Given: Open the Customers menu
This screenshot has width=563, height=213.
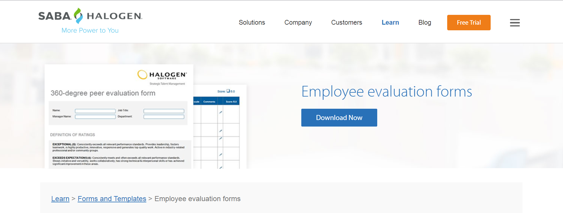Looking at the screenshot, I should [x=347, y=23].
